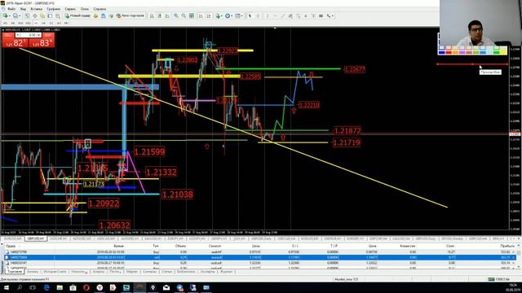The width and height of the screenshot is (522, 293).
Task: Expand the periods dropdown arrow
Action: [232, 15]
